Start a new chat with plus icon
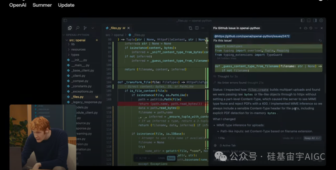The height and width of the screenshot is (170, 336). tap(300, 28)
